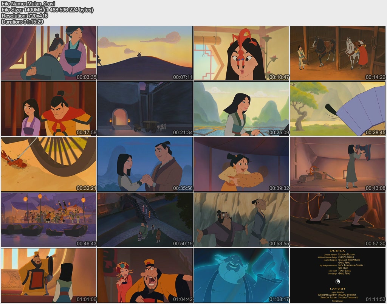The height and width of the screenshot is (304, 387).
Task: Click the thumbnail timestamped 00:03:35
Action: [x=49, y=53]
